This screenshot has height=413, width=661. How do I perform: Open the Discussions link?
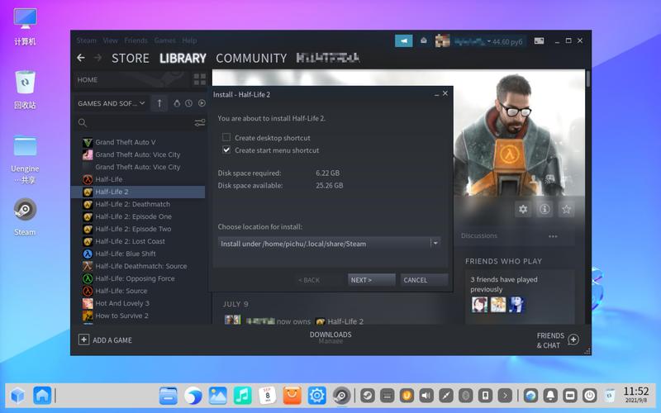[x=479, y=235]
